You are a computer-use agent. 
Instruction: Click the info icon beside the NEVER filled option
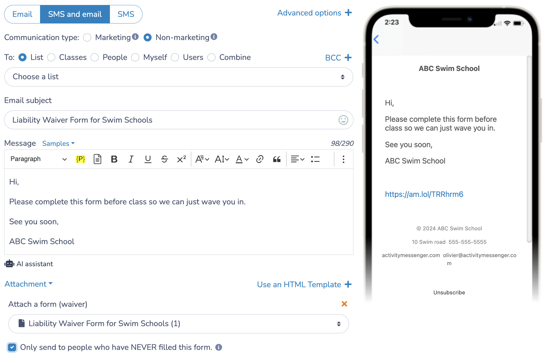pos(219,347)
